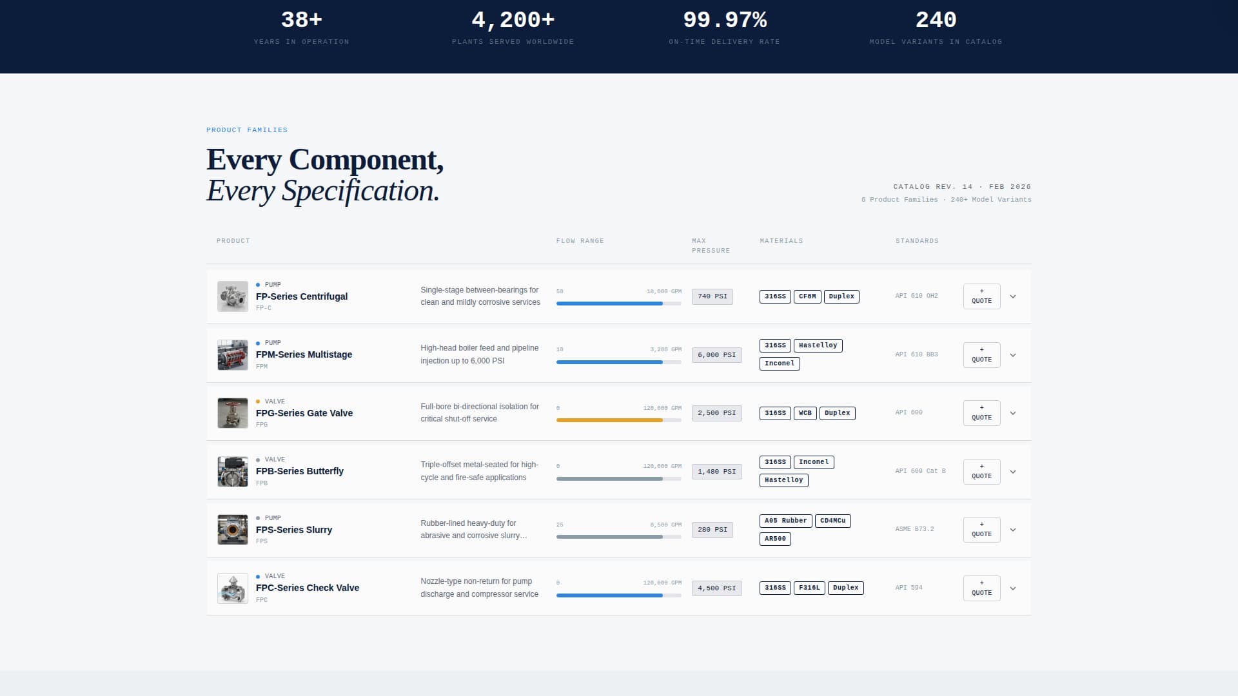
Task: Open the FPC-Series Check Valve image
Action: tap(233, 588)
